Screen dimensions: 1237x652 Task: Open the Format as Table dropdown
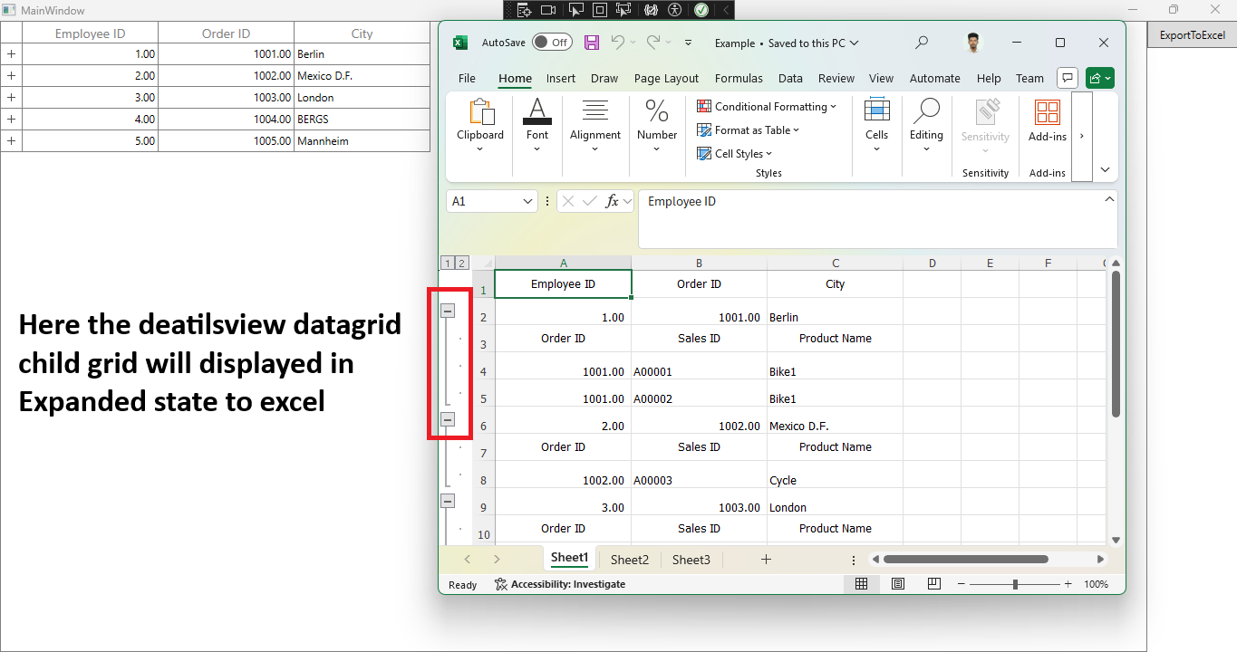pos(748,130)
